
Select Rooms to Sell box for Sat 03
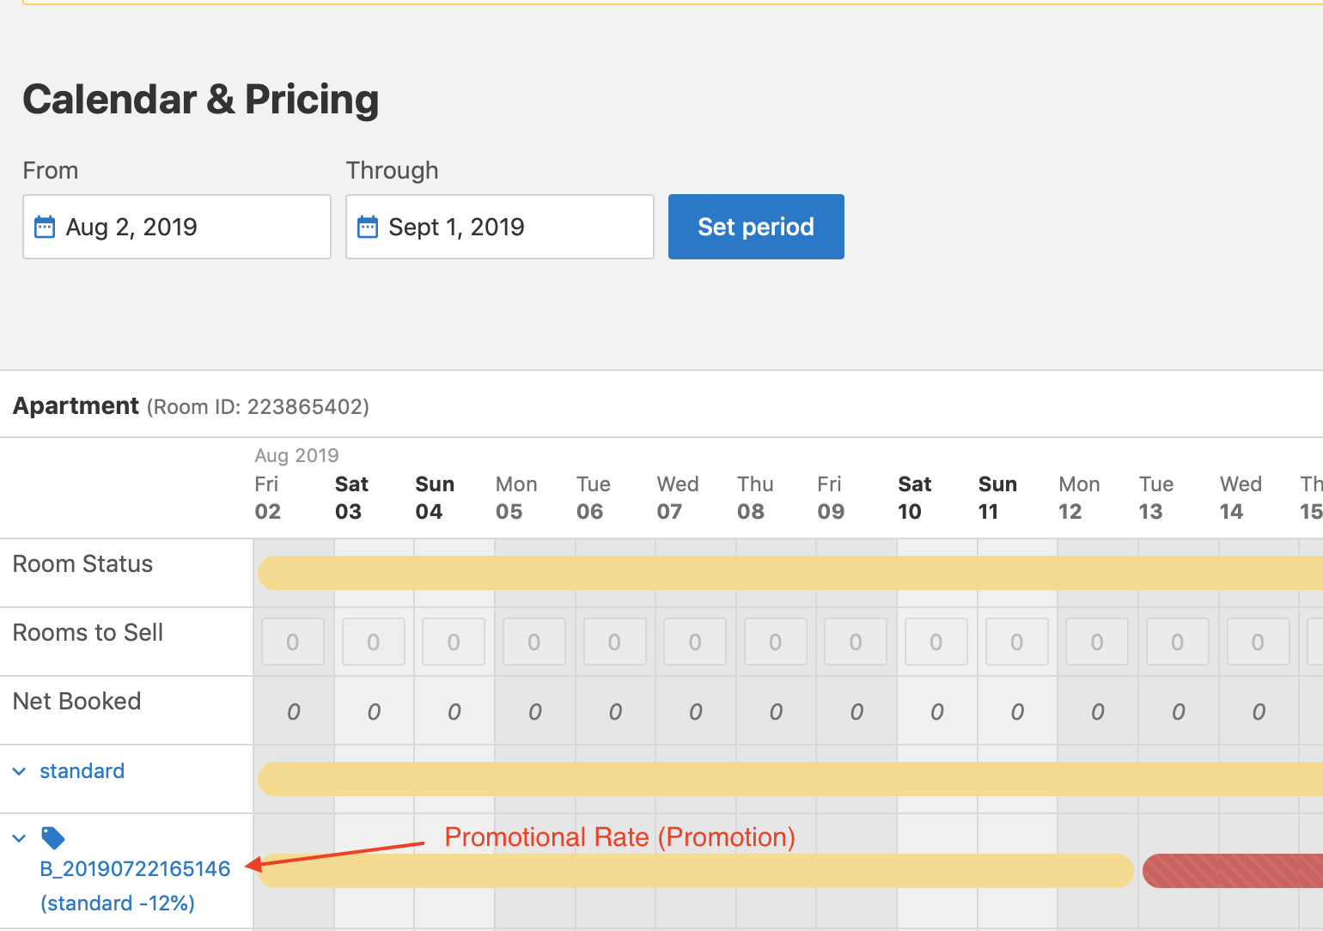[374, 642]
